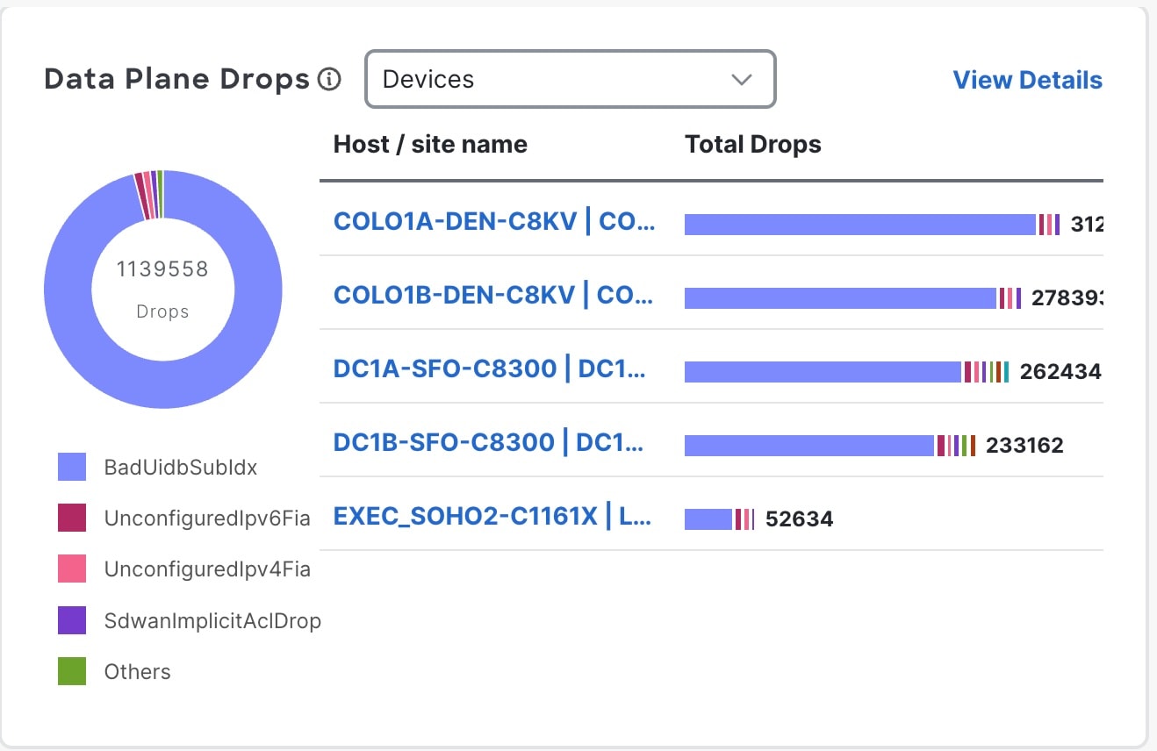Click the Total Drops column header
1157x751 pixels.
(752, 144)
